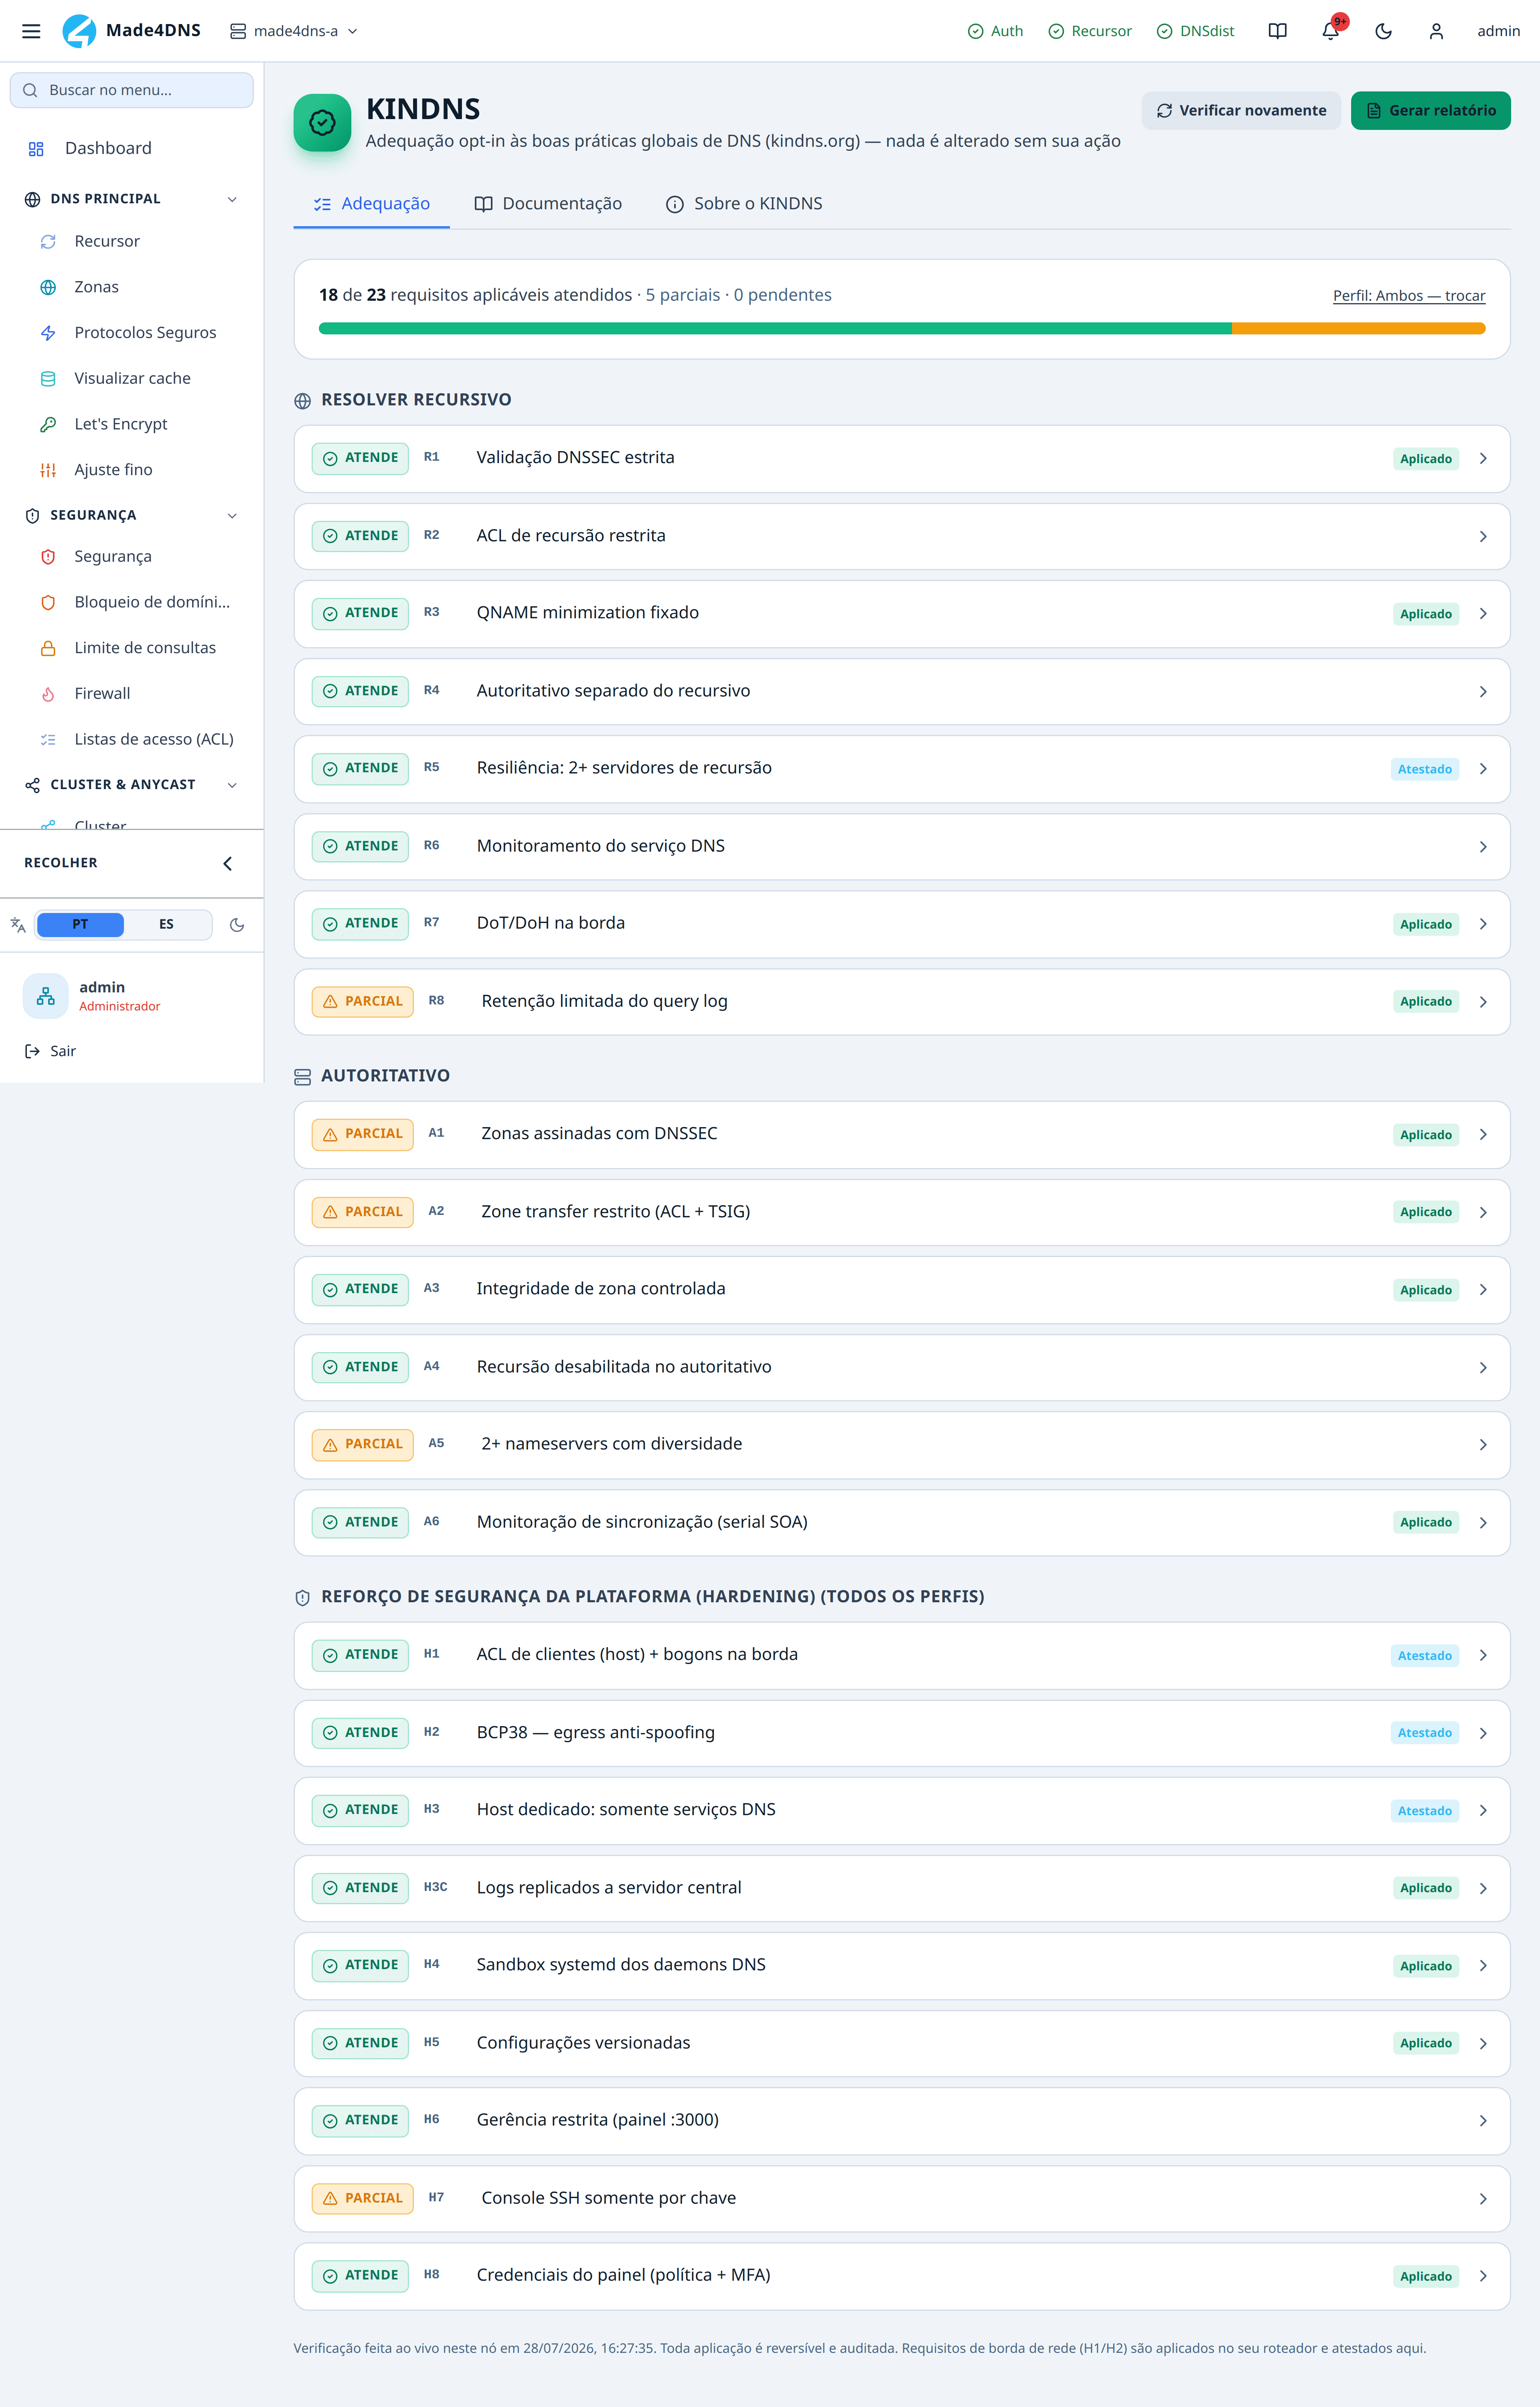Expand R6 Monitoramento do serviço DNS chevron

[1483, 847]
